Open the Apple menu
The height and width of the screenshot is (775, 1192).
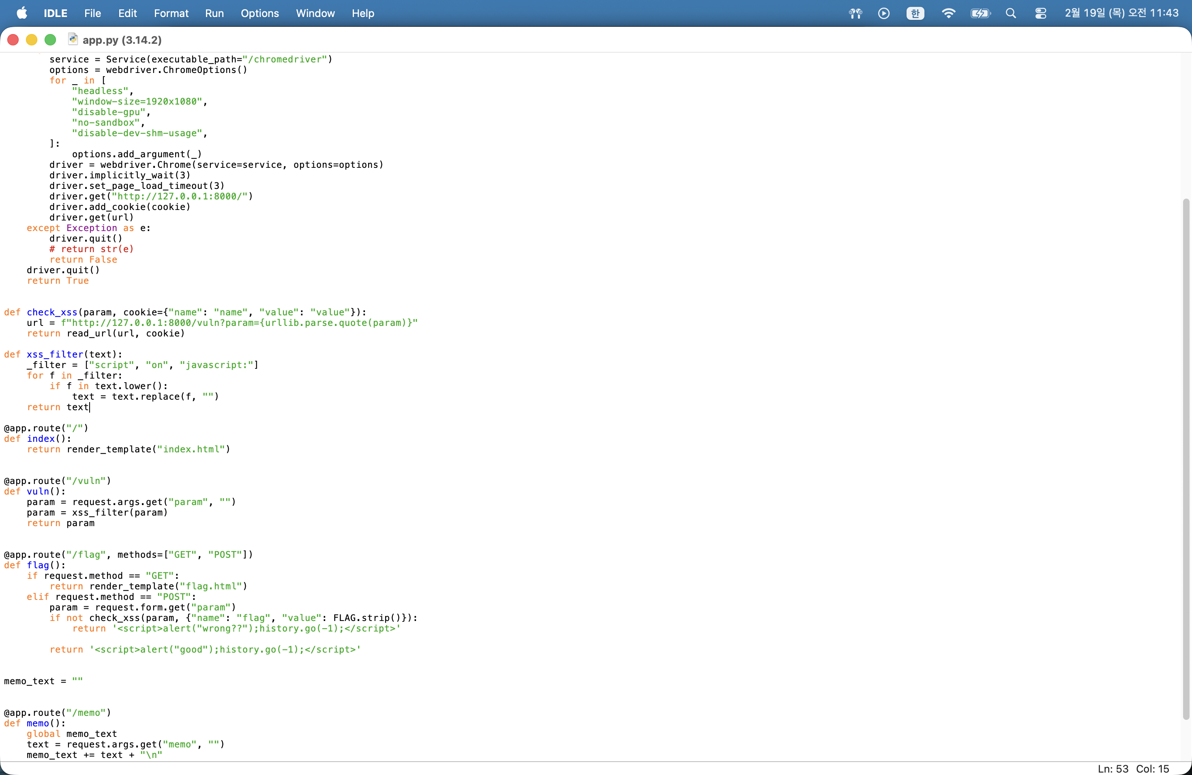[21, 13]
